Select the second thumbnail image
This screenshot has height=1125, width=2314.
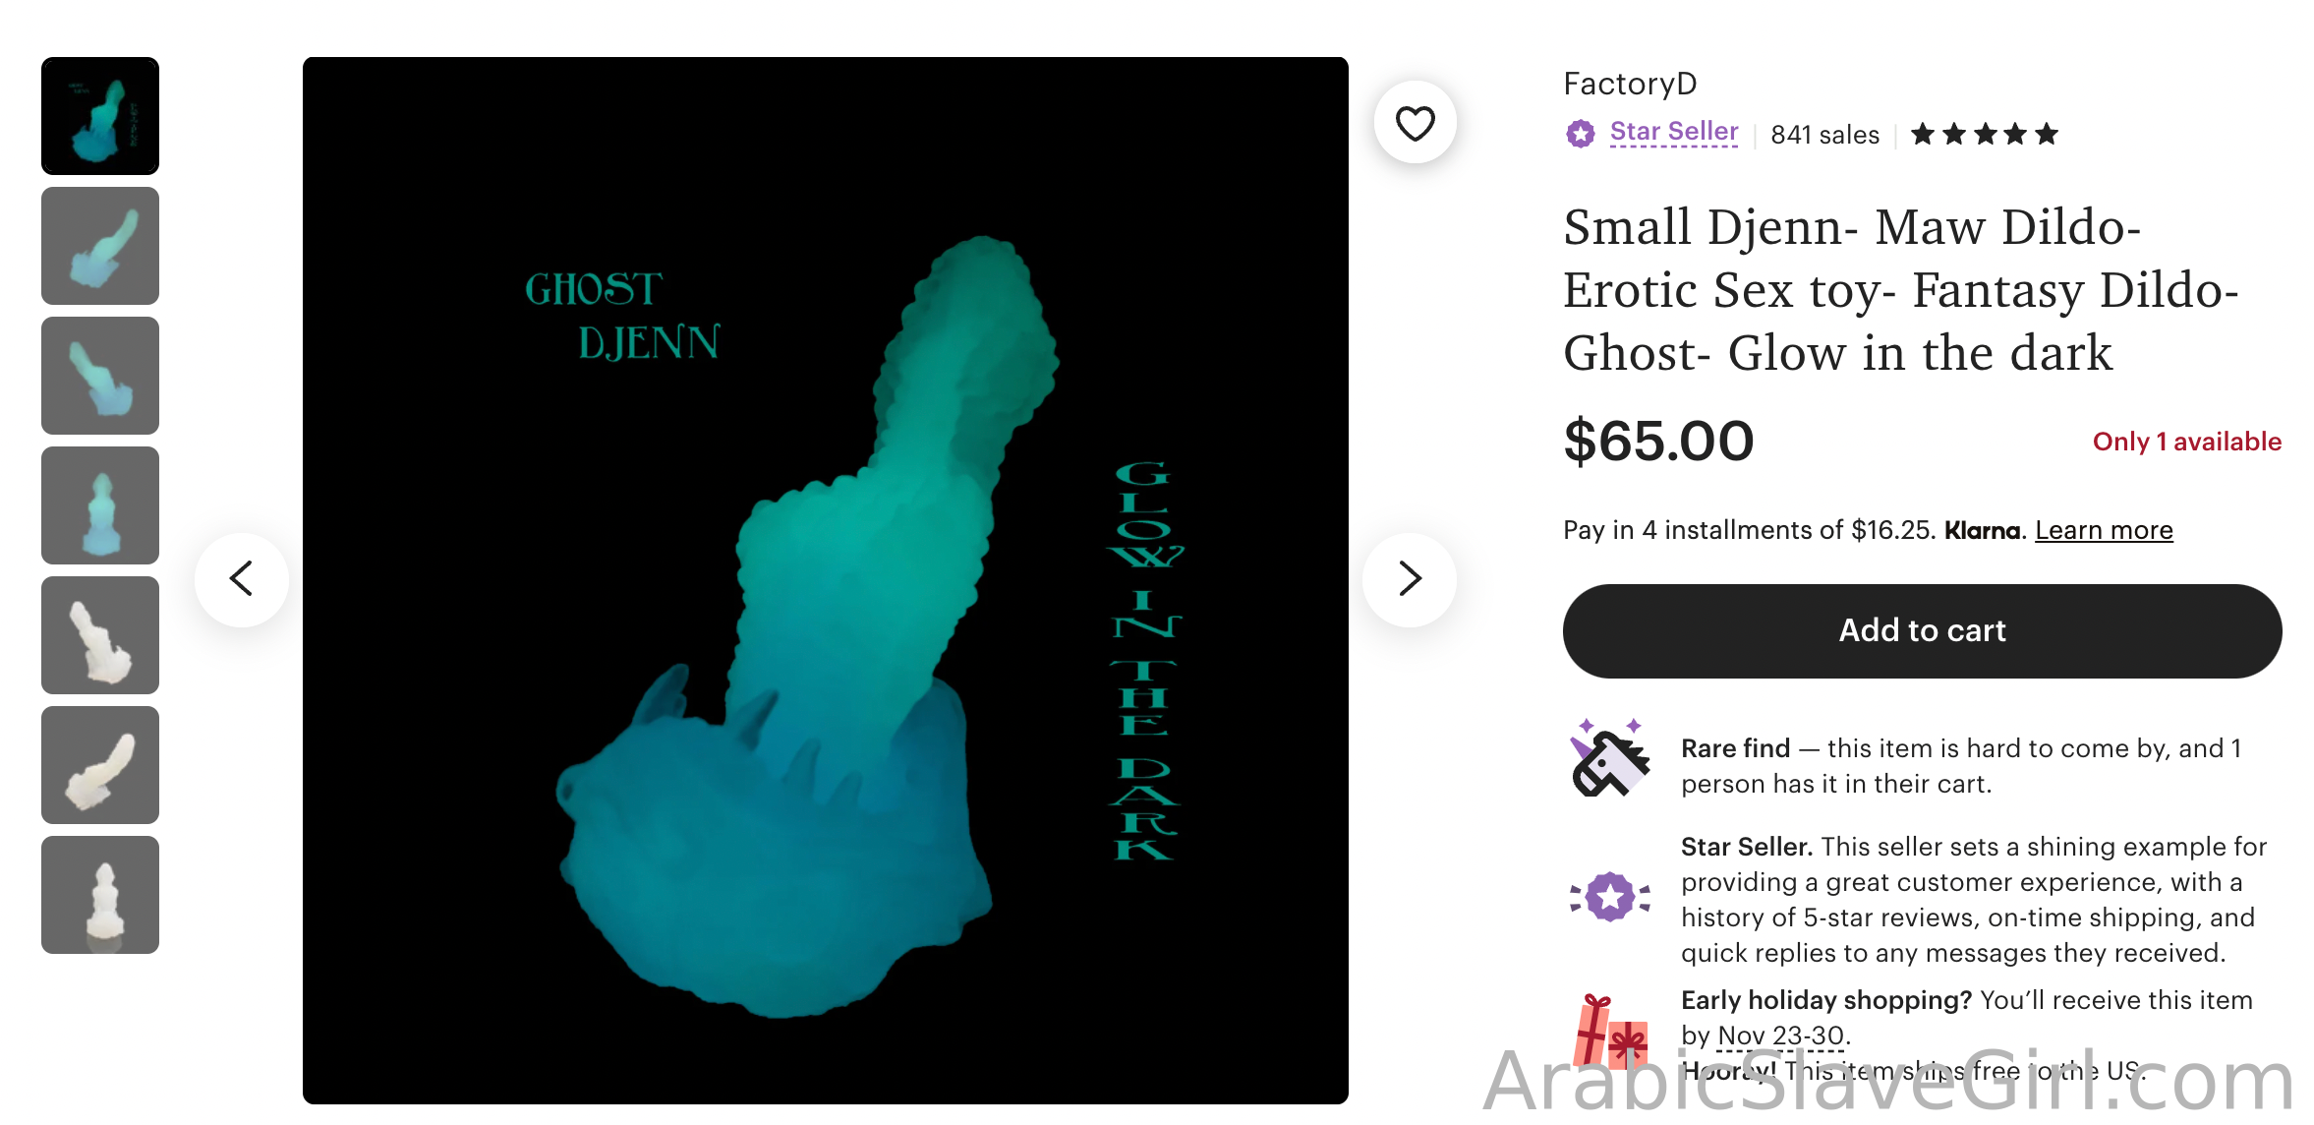point(100,246)
